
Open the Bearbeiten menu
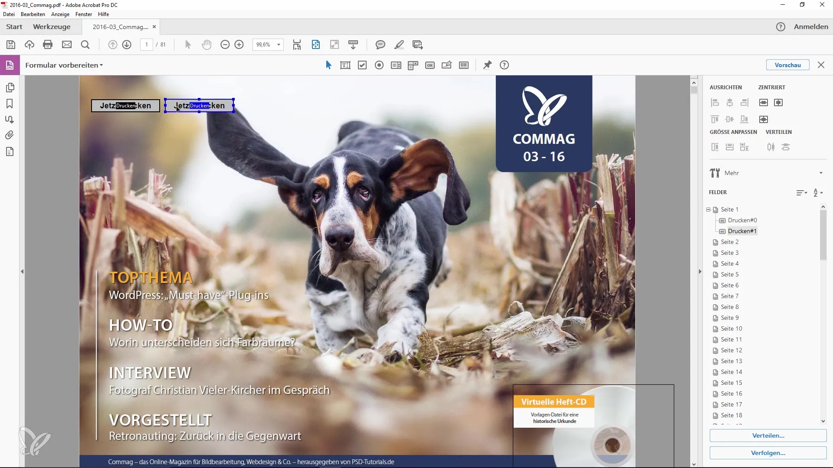click(33, 14)
